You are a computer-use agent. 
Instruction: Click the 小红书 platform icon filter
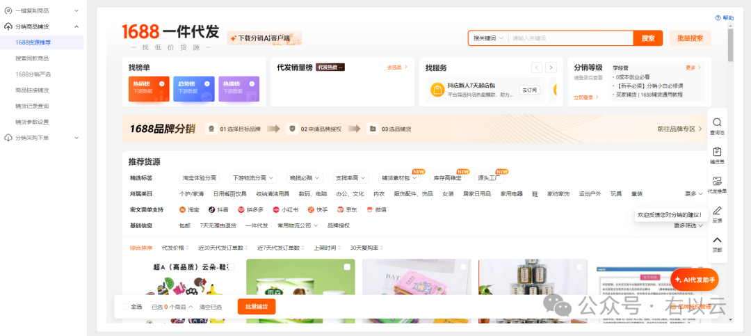tap(276, 209)
